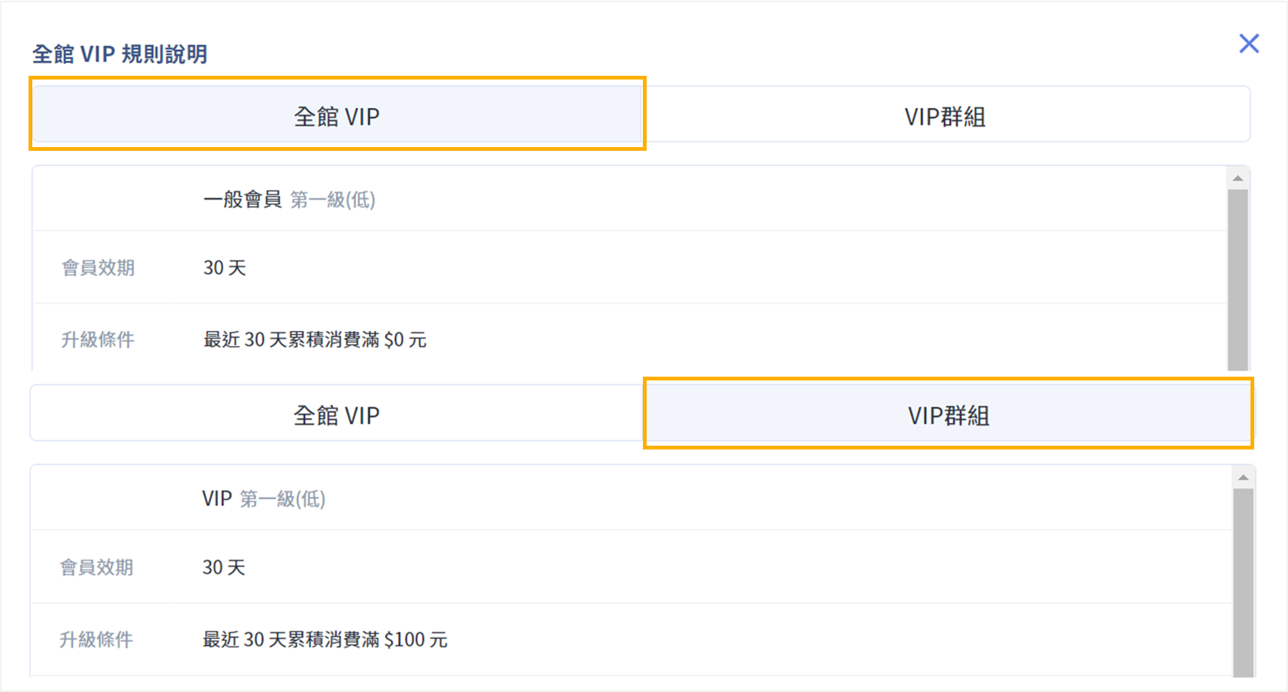The image size is (1288, 692).
Task: Select the 會員效期 label in bottom panel
Action: click(x=97, y=567)
